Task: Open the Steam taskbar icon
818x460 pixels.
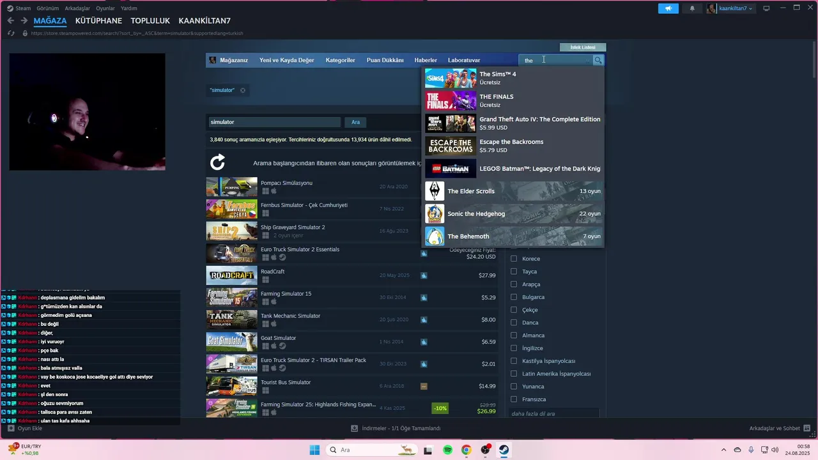Action: click(x=504, y=450)
